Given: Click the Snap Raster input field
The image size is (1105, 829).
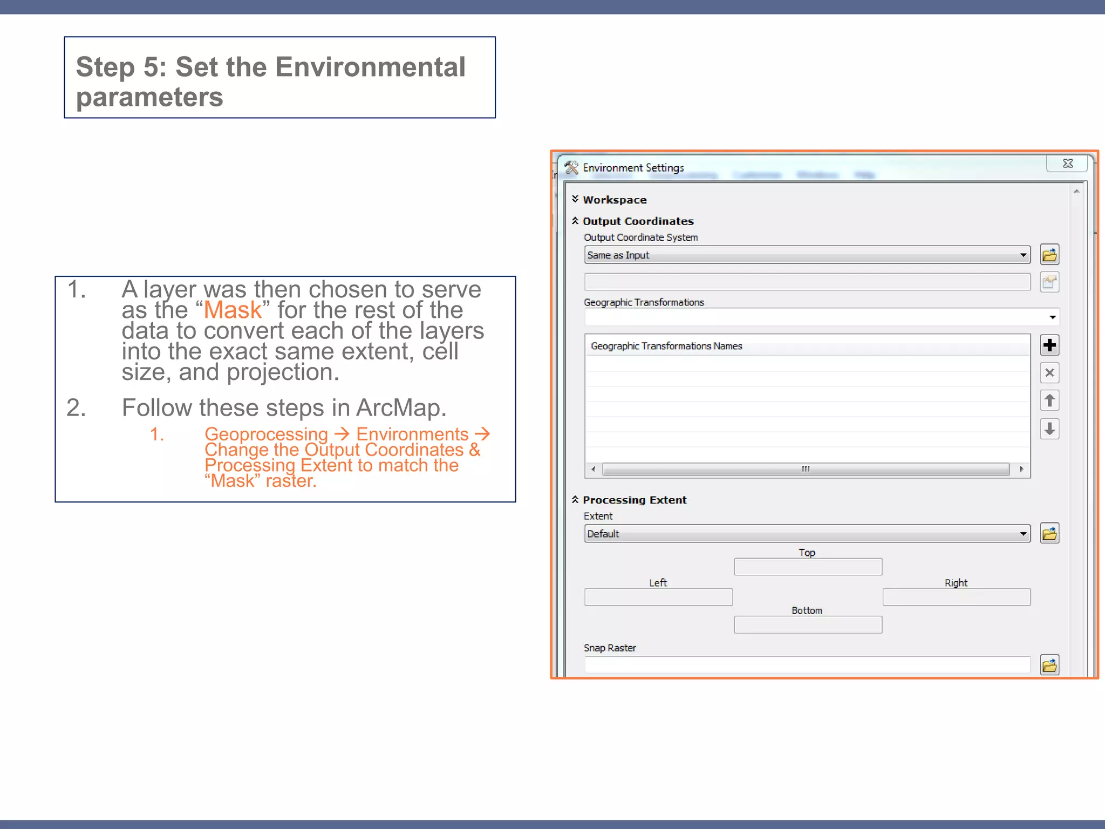Looking at the screenshot, I should click(807, 665).
